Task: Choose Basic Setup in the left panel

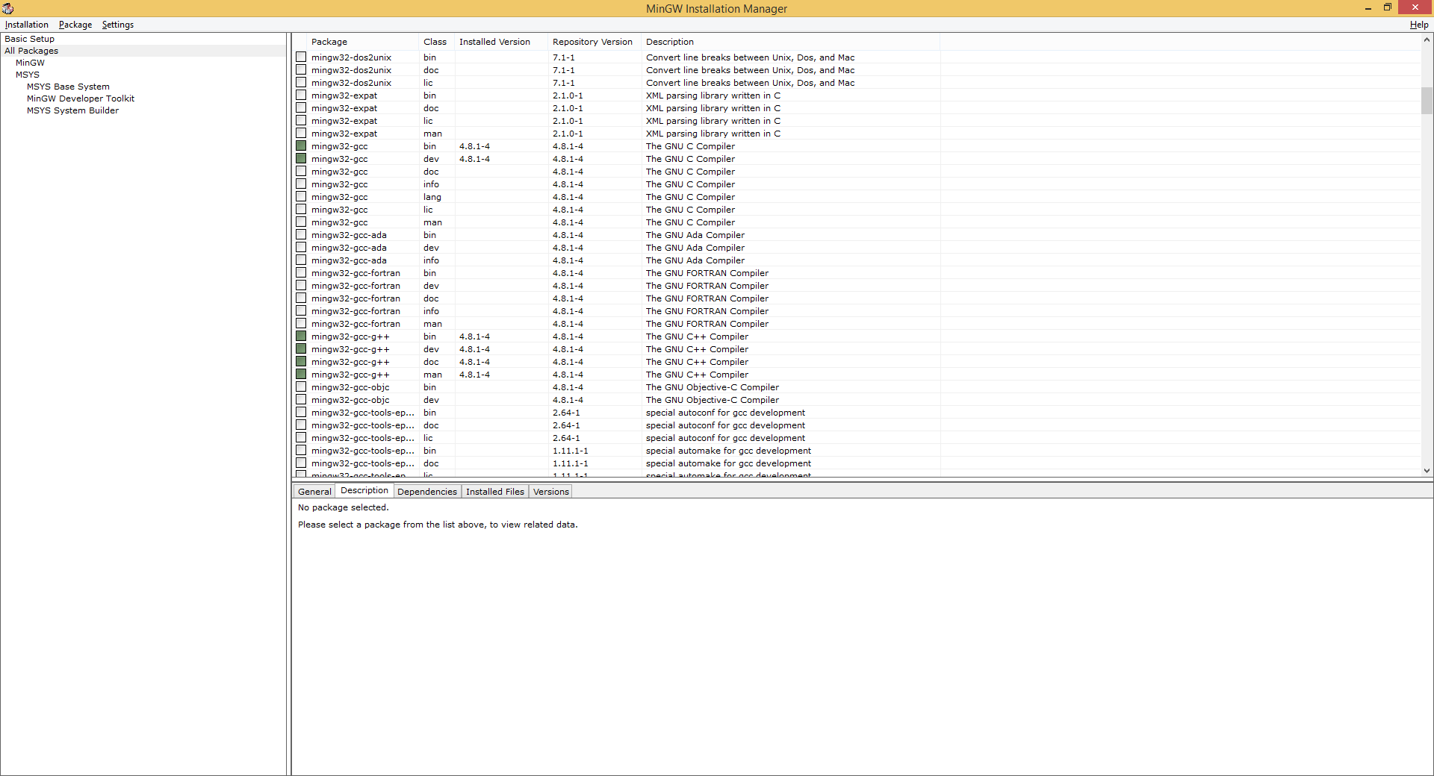Action: point(30,39)
